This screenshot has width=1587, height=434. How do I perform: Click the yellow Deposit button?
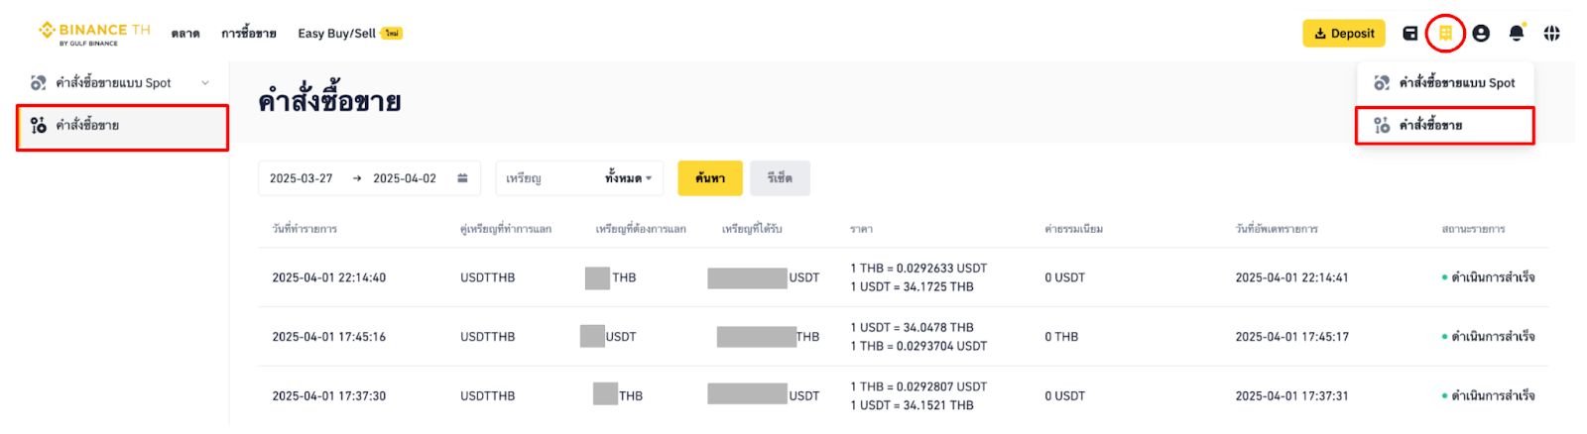[x=1344, y=34]
